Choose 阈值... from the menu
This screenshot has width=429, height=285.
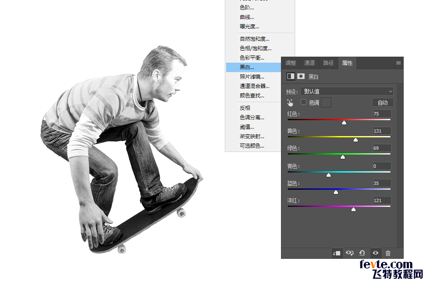pyautogui.click(x=254, y=127)
